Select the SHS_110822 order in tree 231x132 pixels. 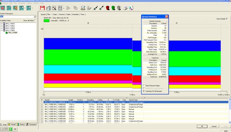(10, 26)
